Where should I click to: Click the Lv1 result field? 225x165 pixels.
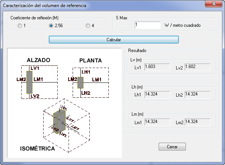[157, 67]
